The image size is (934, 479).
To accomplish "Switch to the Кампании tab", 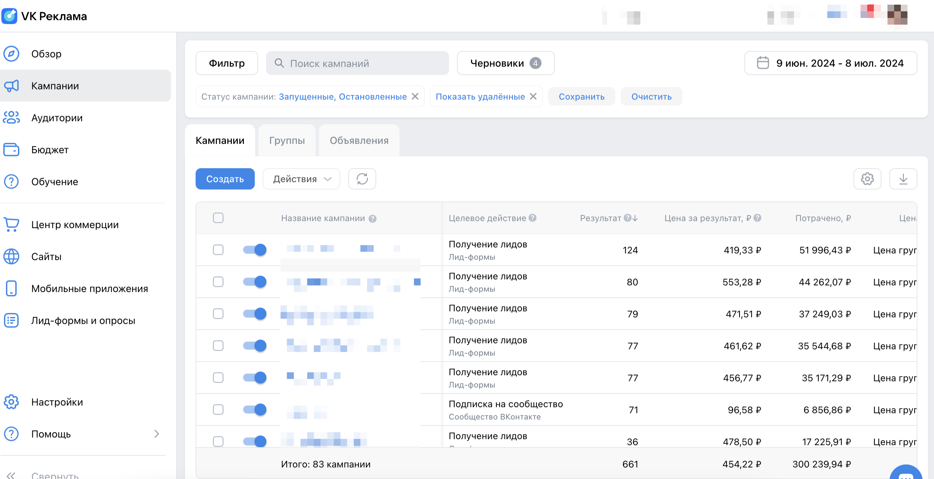I will click(220, 140).
